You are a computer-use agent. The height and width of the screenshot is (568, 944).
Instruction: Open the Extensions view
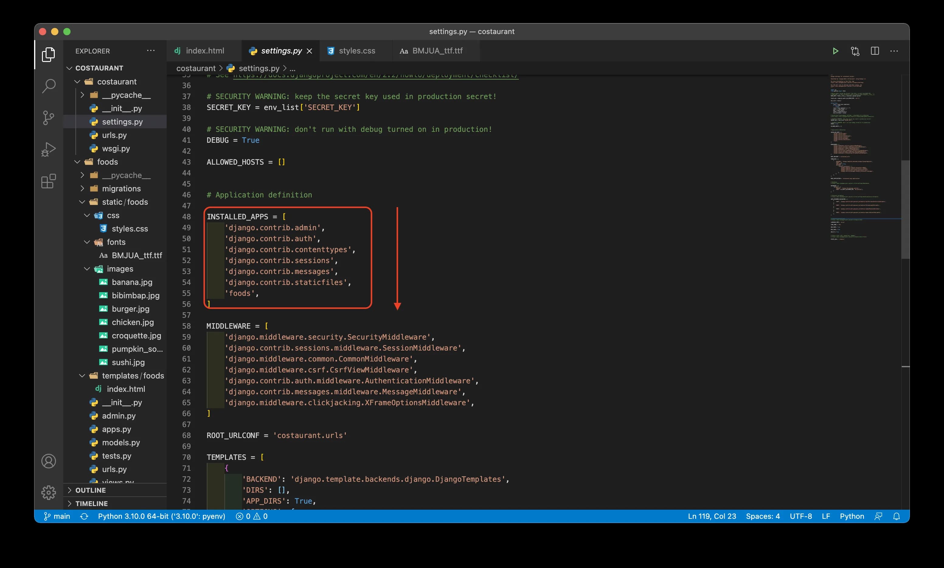click(49, 181)
